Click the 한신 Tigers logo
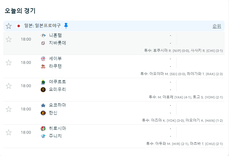Screen dimensions: 229x156 coord(43,113)
